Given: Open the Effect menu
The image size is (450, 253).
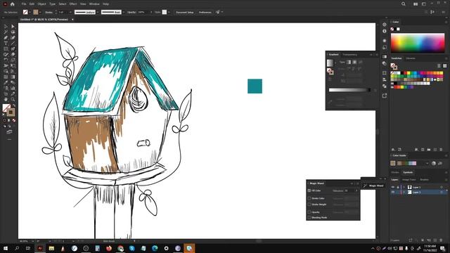Looking at the screenshot, I should coord(73,4).
